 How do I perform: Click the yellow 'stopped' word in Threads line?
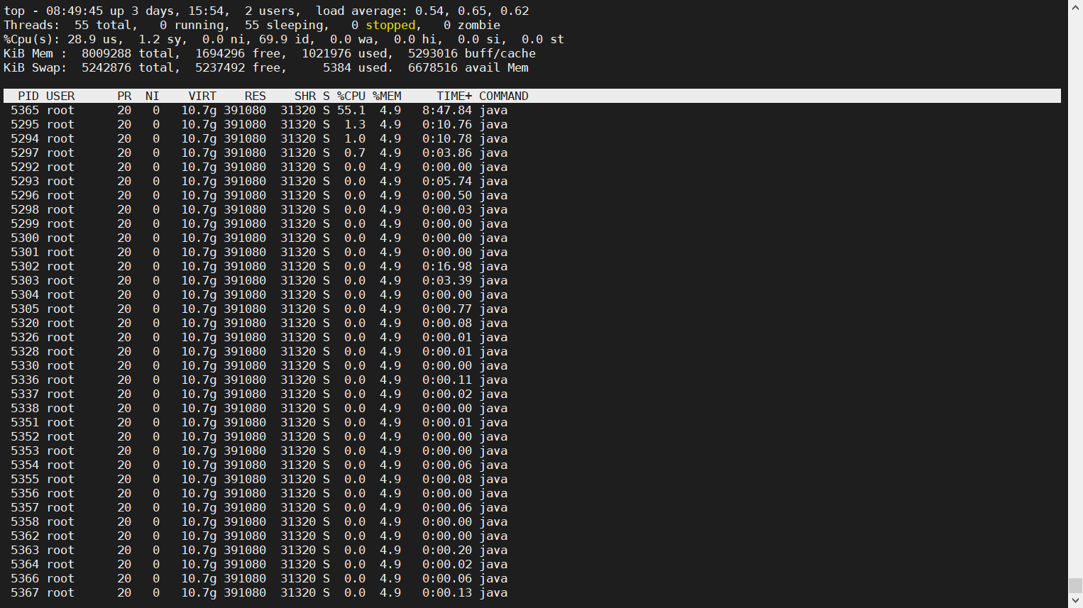click(390, 25)
